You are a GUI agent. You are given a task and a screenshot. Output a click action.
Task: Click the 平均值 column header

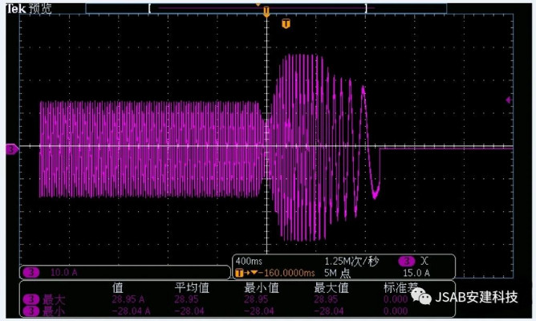point(191,287)
